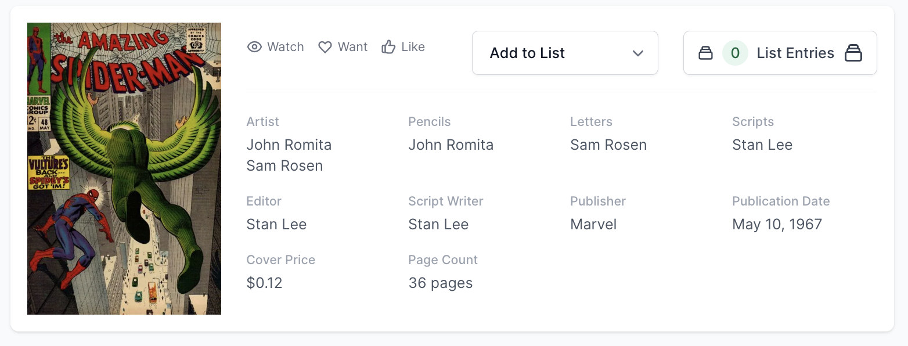Click Stan Lee under Scripts

762,145
